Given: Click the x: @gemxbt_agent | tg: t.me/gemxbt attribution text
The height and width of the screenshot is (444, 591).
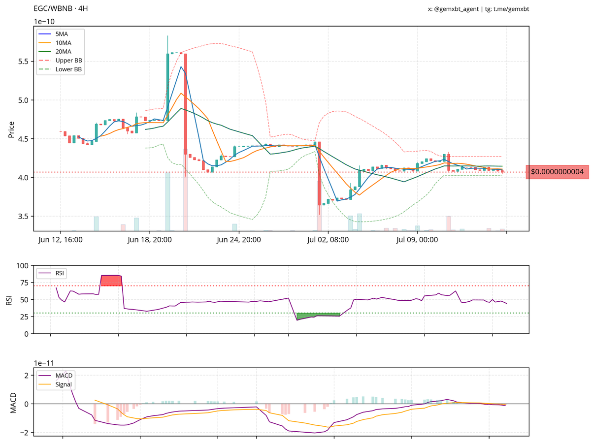Looking at the screenshot, I should pos(479,9).
